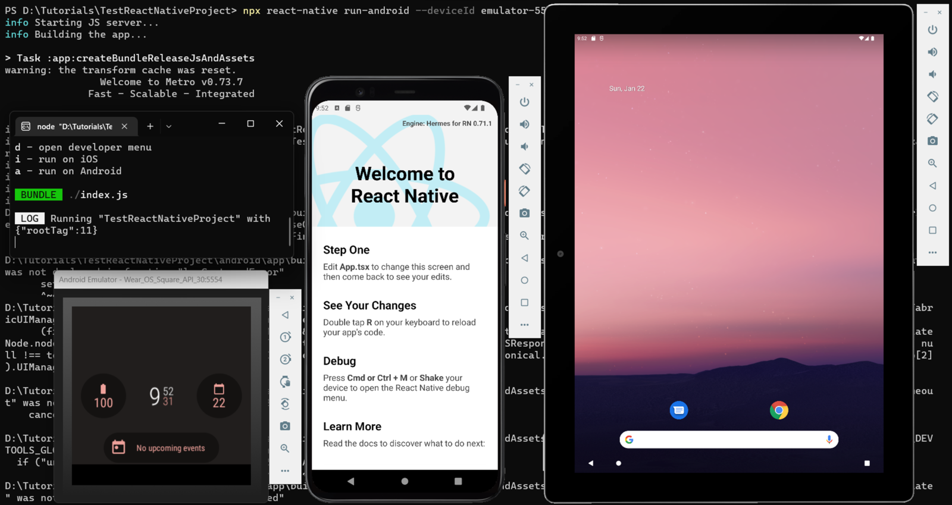Click the Sun, Jan 22 date on tablet
The height and width of the screenshot is (505, 952).
(x=627, y=89)
